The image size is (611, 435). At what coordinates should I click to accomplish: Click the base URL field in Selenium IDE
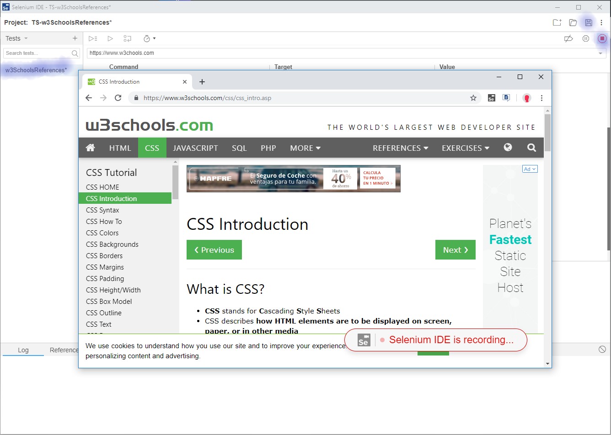click(x=346, y=53)
